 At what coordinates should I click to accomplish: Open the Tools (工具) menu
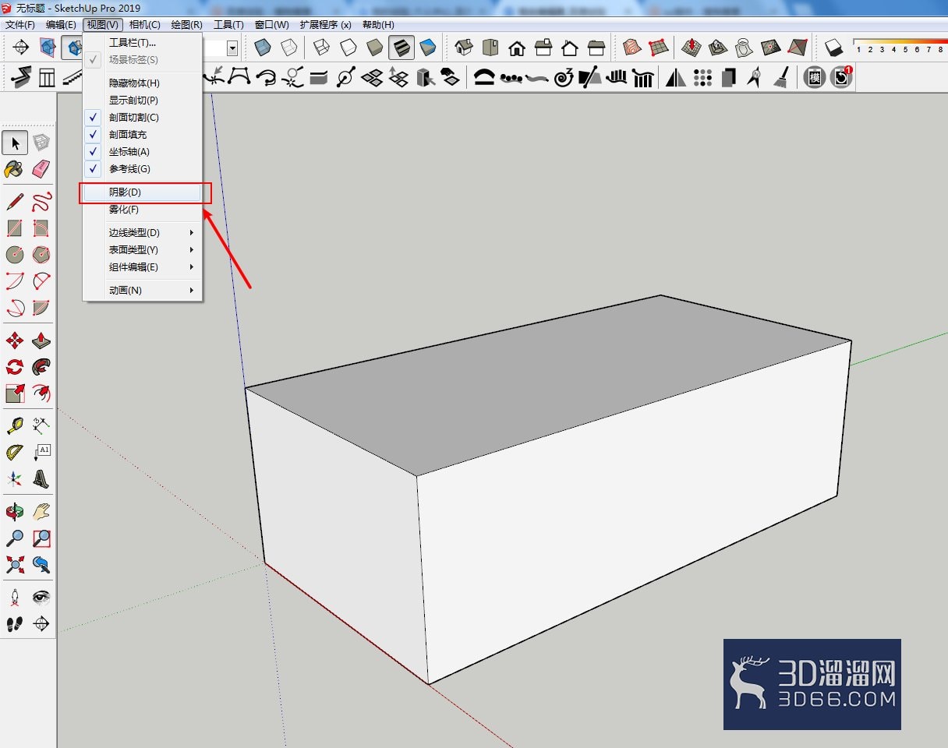(x=229, y=25)
